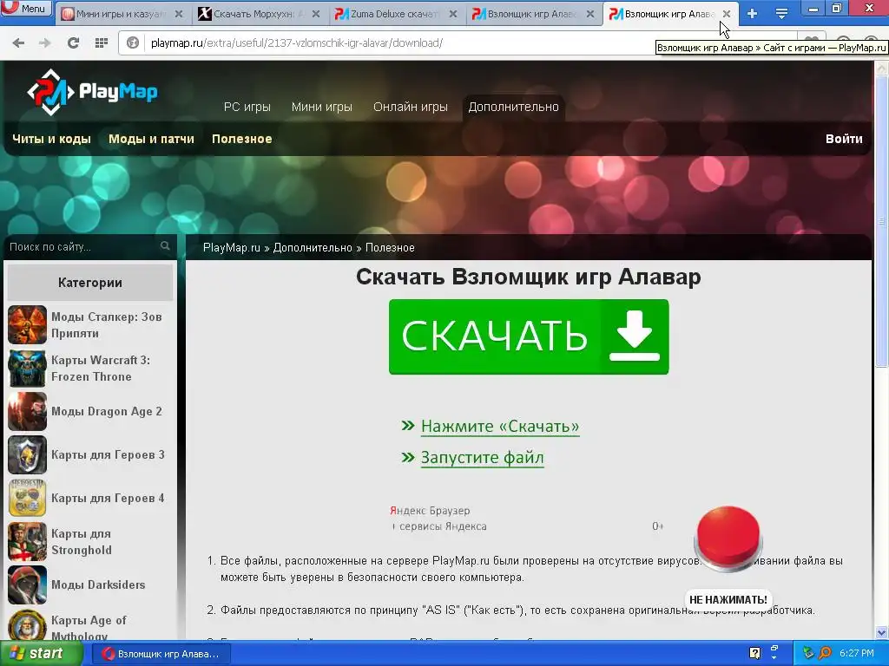889x666 pixels.
Task: Click the Запустите файл link
Action: coord(483,458)
